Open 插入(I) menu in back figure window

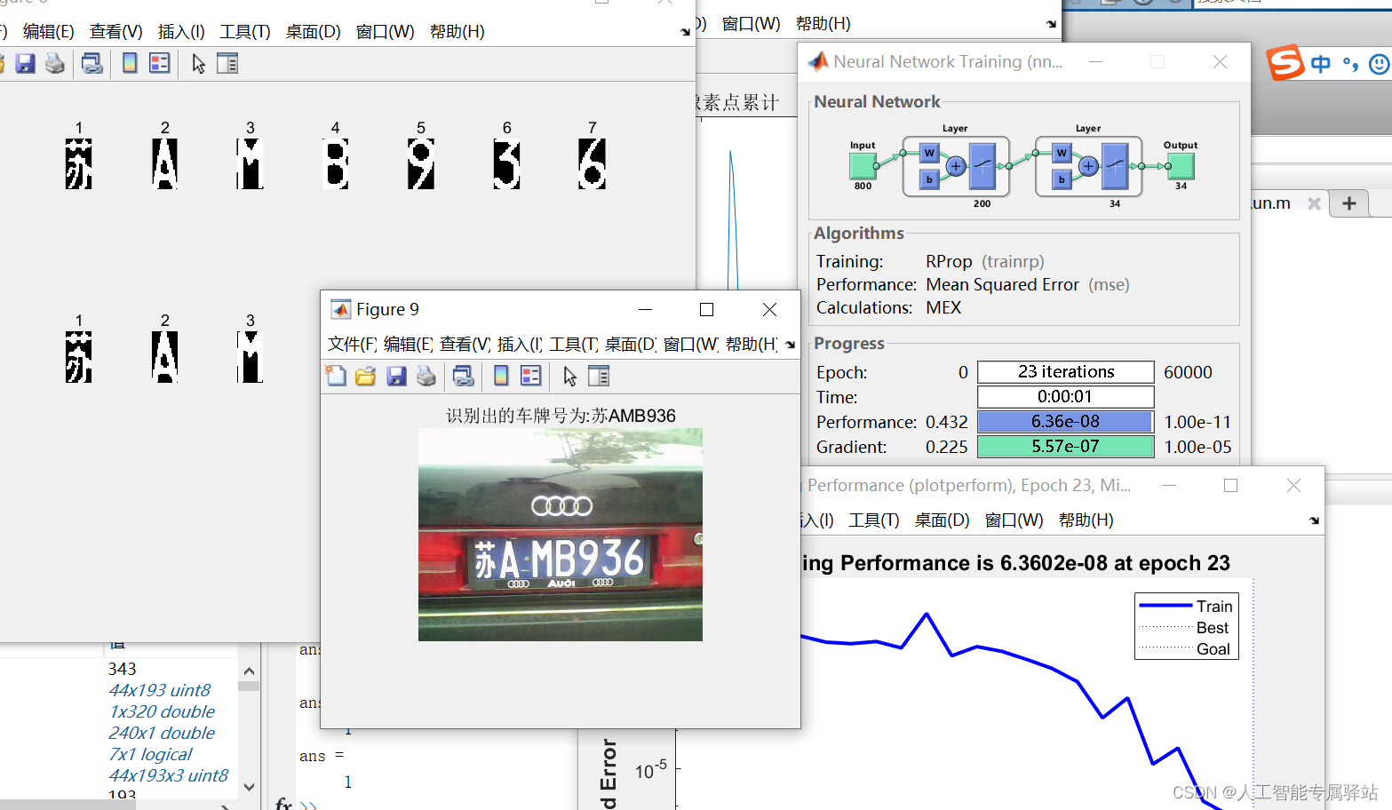point(181,31)
